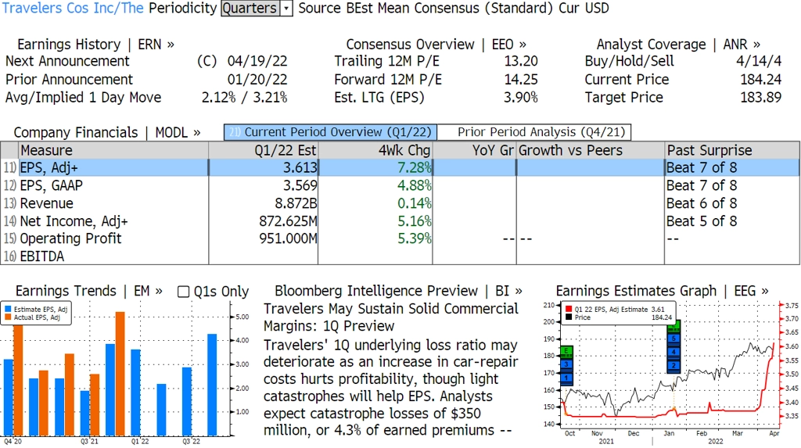
Task: Click the Next Announcement date 04/19/22
Action: point(257,61)
